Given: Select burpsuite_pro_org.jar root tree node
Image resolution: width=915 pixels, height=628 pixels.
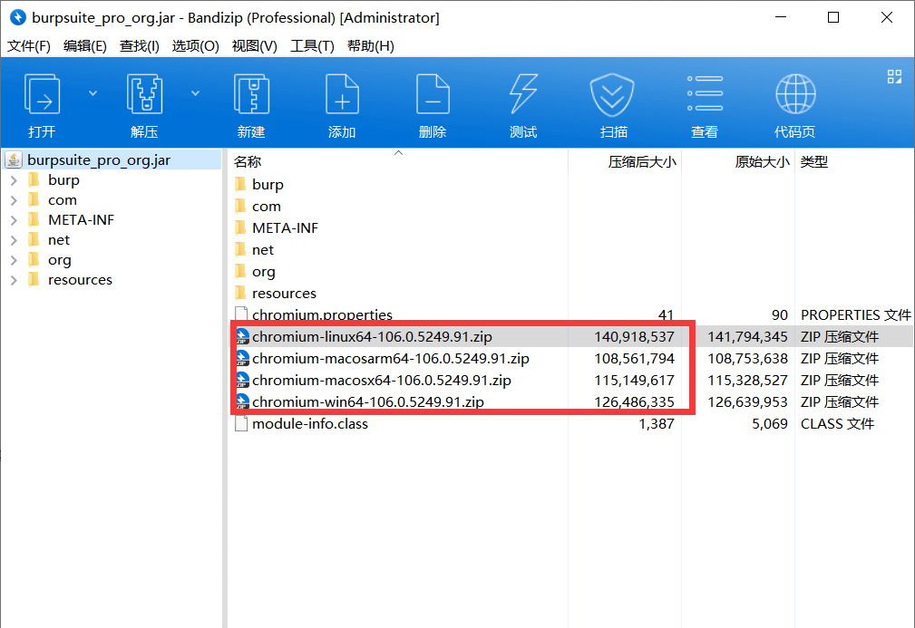Looking at the screenshot, I should pos(99,159).
